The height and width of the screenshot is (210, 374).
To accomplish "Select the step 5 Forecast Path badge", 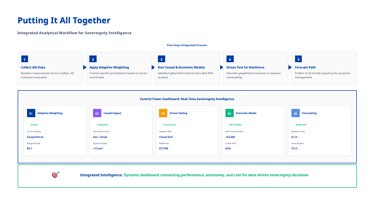I will [298, 59].
